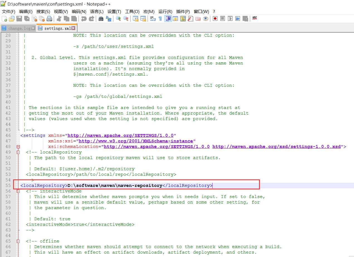Run macro multiple times icon

[238, 19]
